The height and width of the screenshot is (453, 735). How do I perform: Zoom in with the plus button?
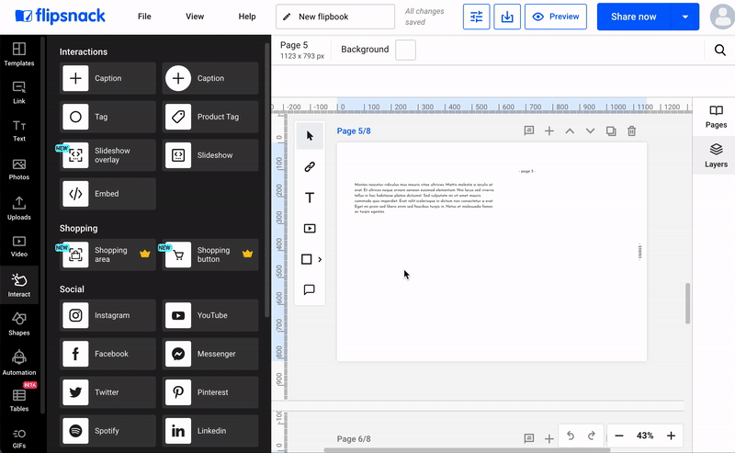coord(671,436)
